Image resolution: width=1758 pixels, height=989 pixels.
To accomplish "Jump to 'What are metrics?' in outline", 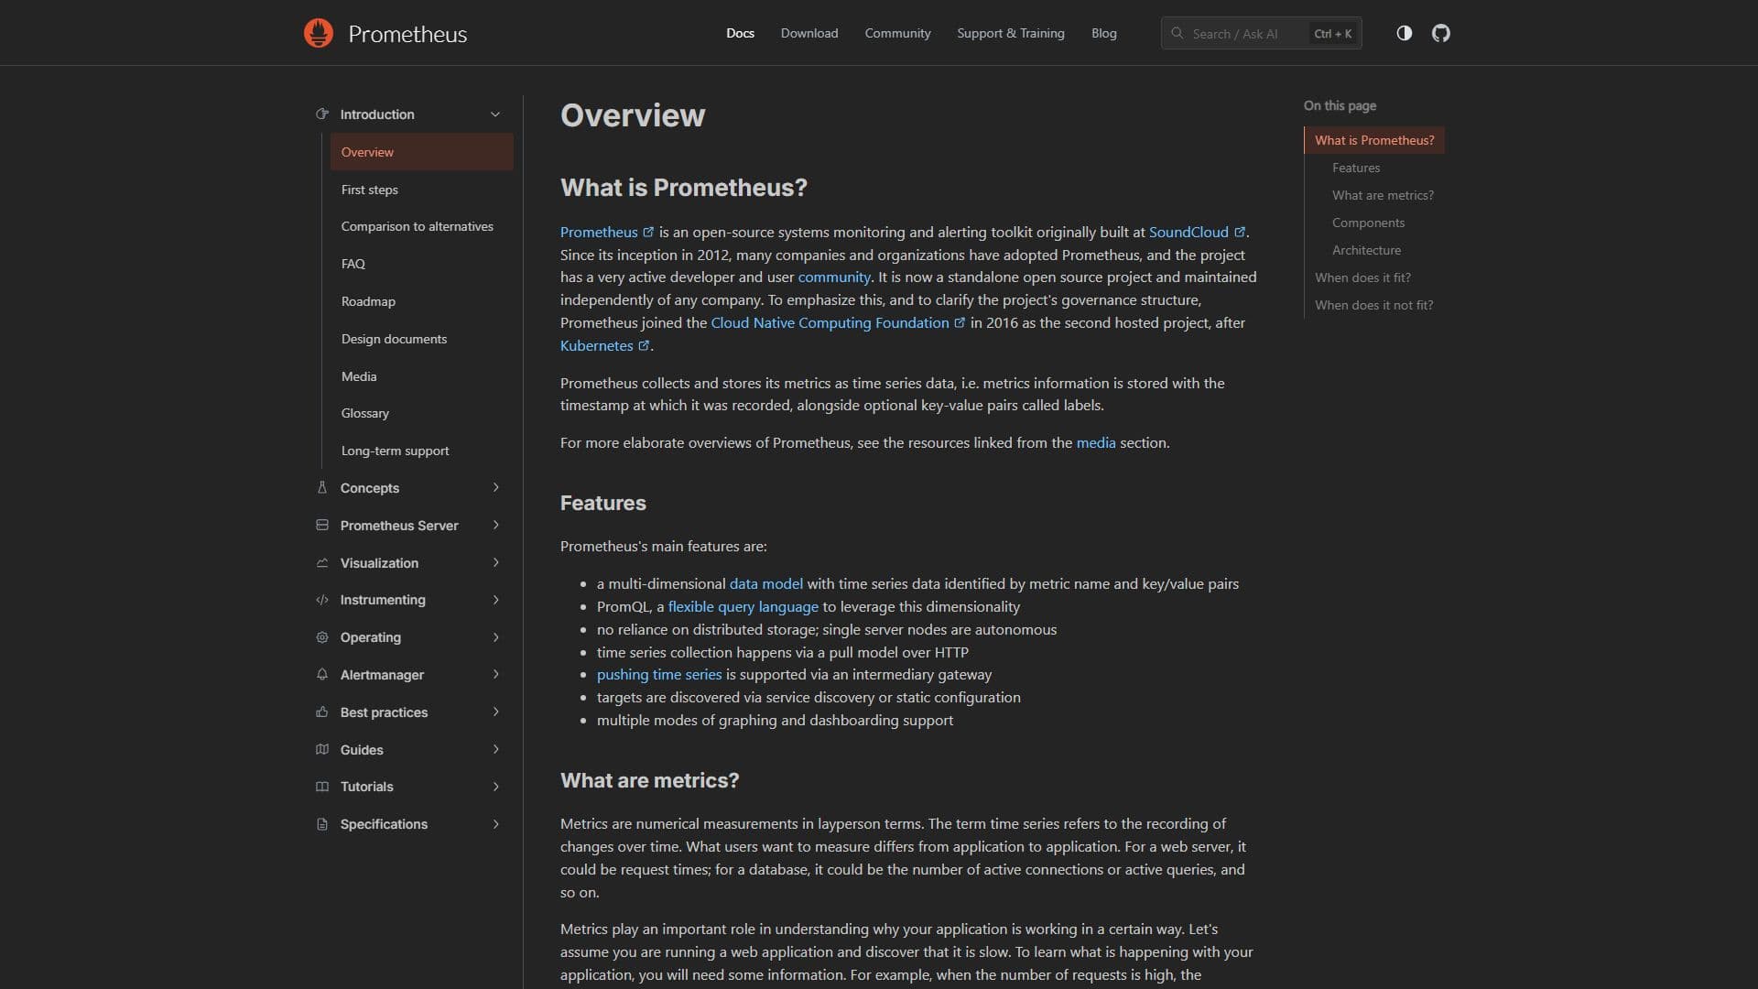I will pos(1383,195).
